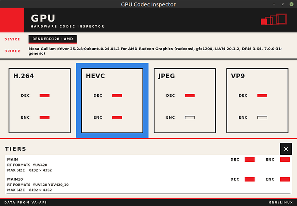The height and width of the screenshot is (206, 297).
Task: Click the DRIVER label
Action: [12, 51]
